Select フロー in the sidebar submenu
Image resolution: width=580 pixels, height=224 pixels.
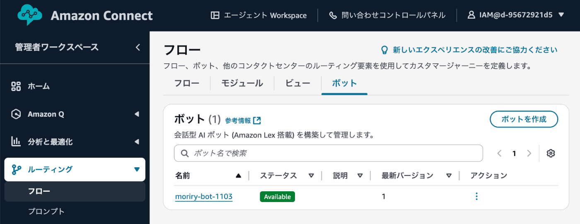point(75,192)
